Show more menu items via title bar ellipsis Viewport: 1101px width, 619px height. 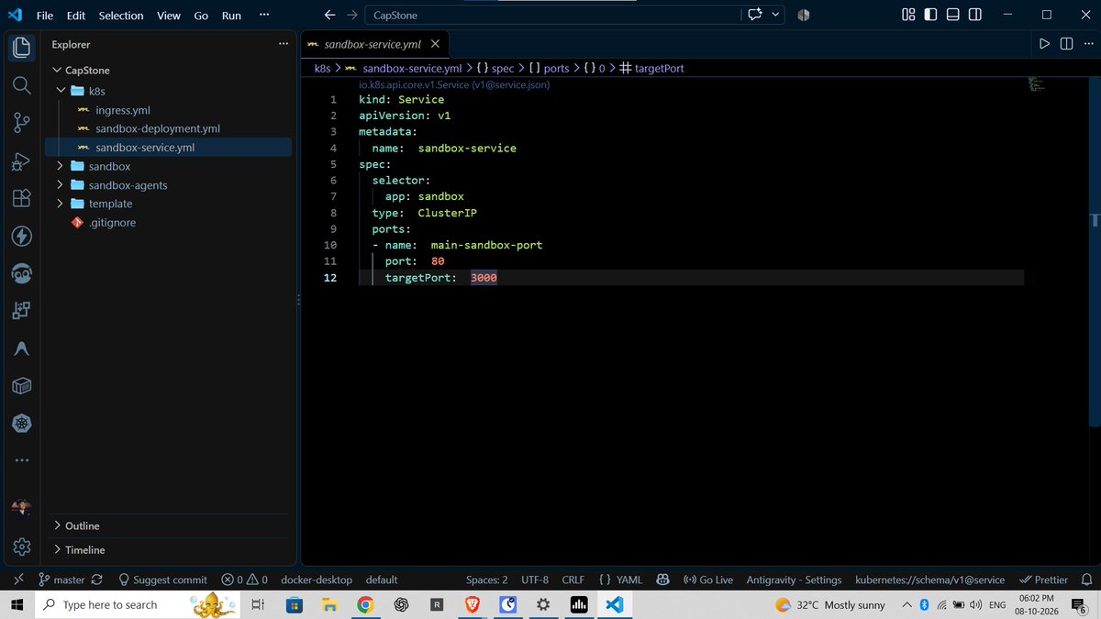pos(264,15)
